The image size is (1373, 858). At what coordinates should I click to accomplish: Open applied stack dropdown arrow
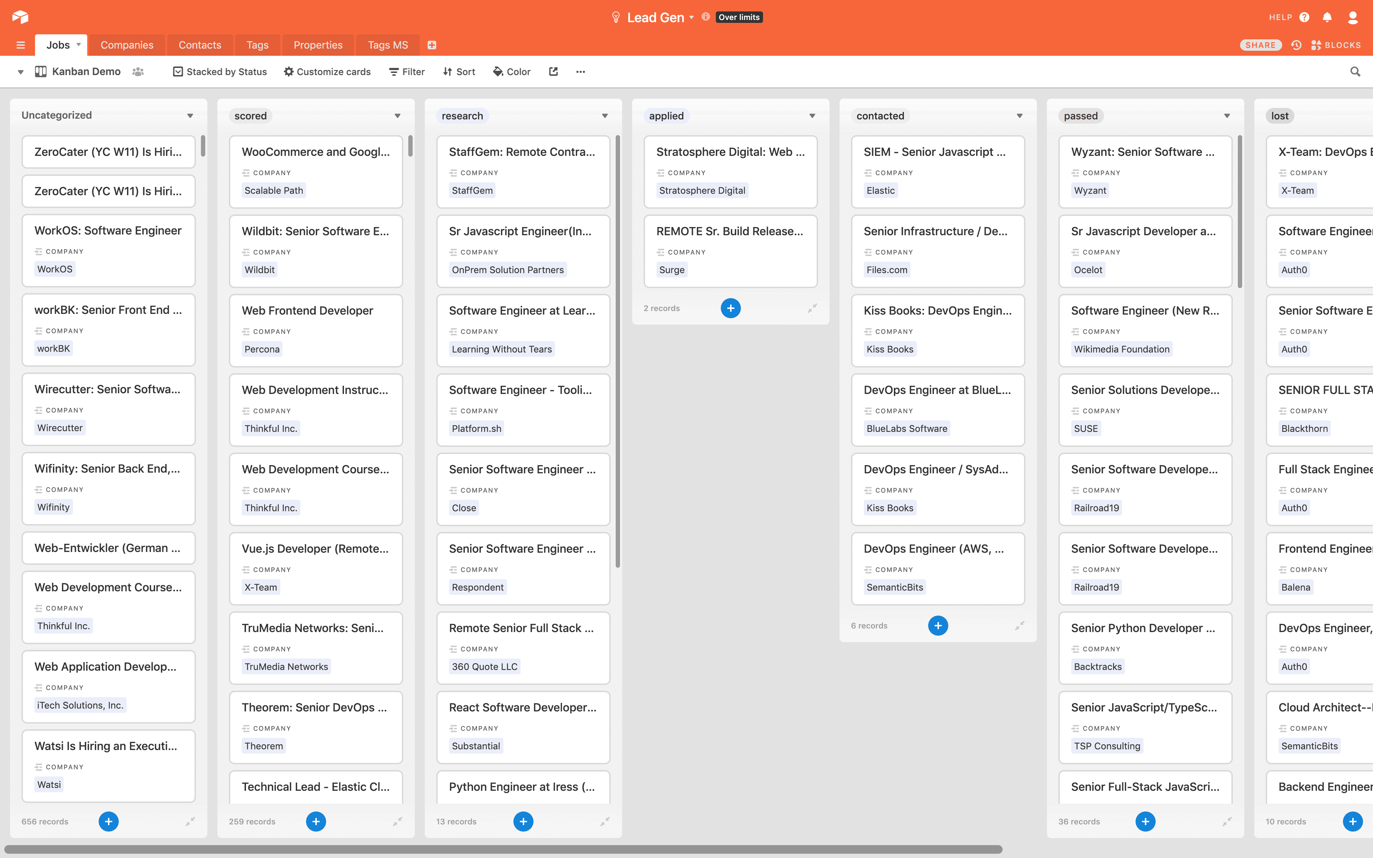(812, 116)
